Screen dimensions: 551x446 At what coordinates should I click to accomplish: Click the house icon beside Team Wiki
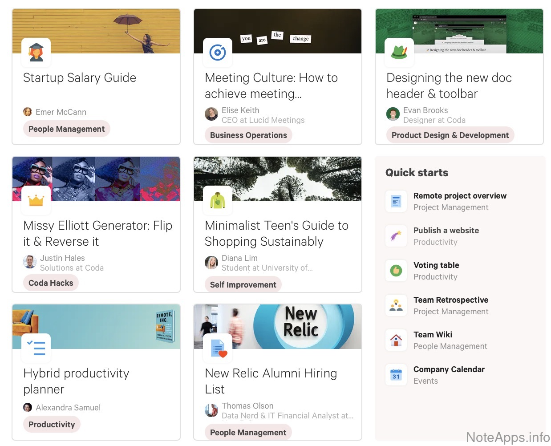(x=396, y=340)
